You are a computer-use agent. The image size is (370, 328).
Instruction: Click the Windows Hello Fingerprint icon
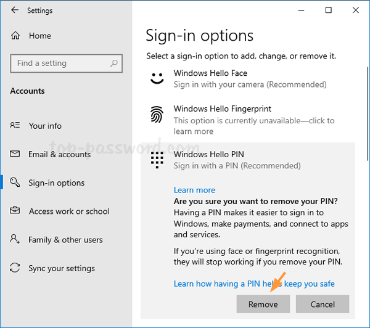pyautogui.click(x=157, y=114)
